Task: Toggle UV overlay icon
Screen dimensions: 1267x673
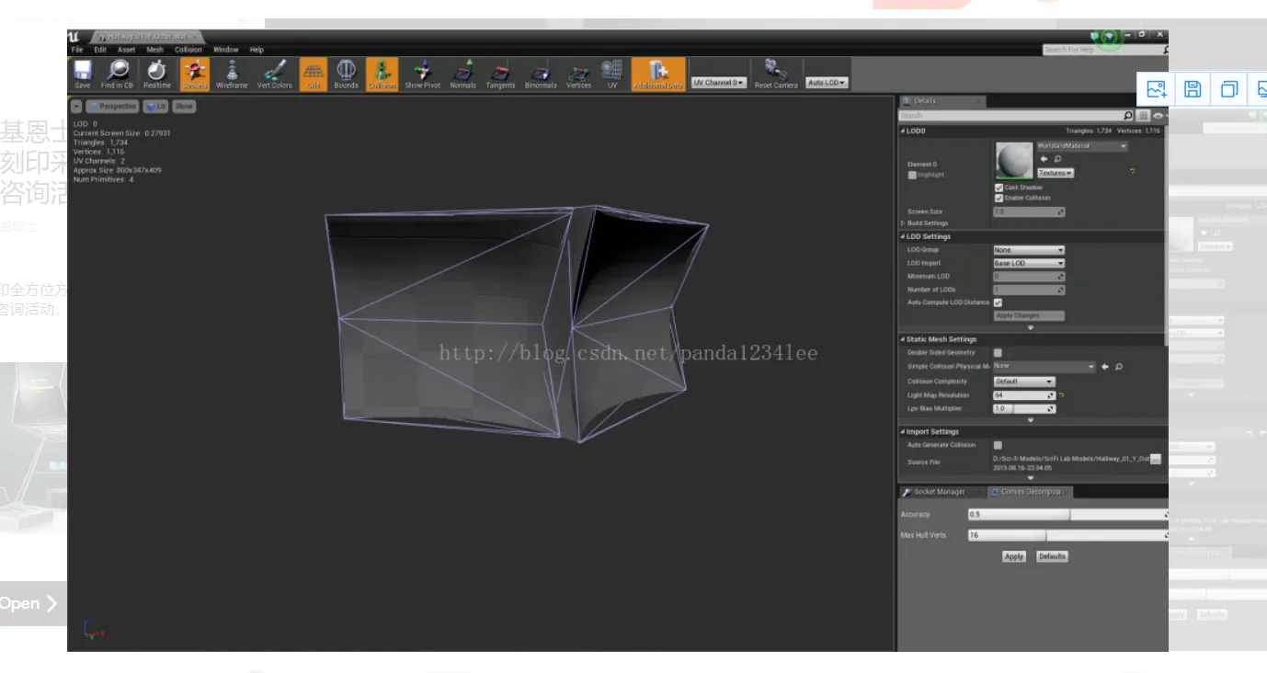Action: click(x=611, y=74)
